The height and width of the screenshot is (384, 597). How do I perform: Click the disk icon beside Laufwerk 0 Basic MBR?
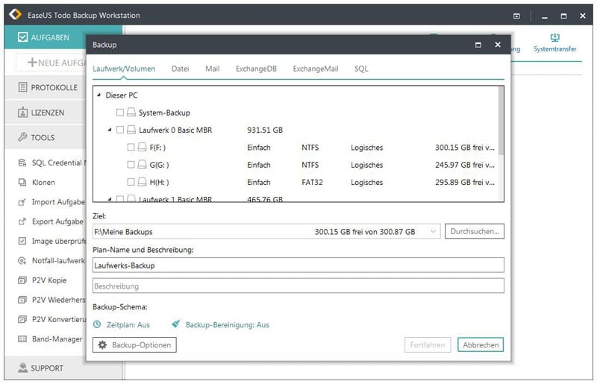pyautogui.click(x=131, y=130)
